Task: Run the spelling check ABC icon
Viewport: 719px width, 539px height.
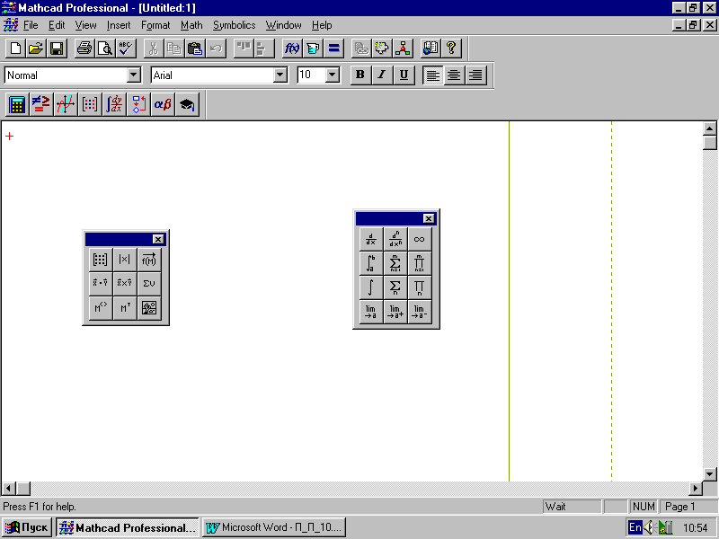Action: click(126, 49)
